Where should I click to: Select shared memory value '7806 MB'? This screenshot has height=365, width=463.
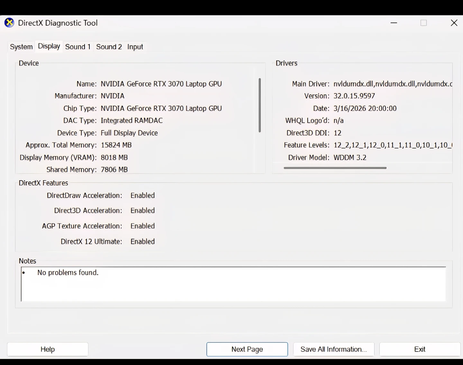click(x=114, y=170)
